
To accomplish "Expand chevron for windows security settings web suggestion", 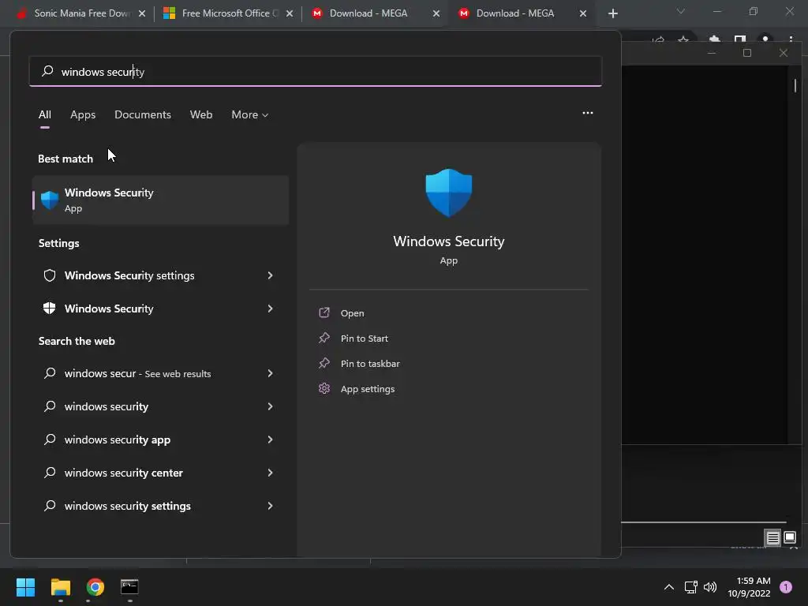I will point(270,506).
